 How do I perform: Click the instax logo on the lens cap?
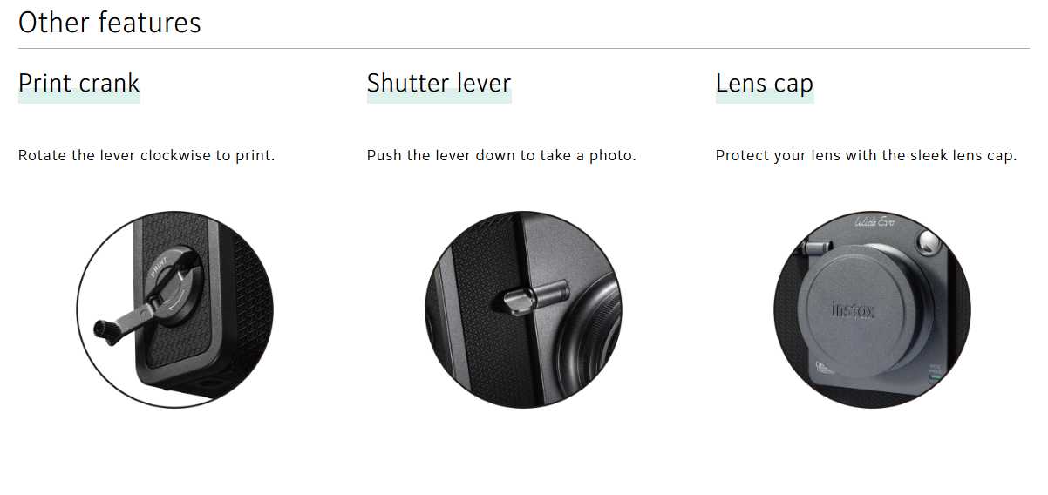point(854,309)
